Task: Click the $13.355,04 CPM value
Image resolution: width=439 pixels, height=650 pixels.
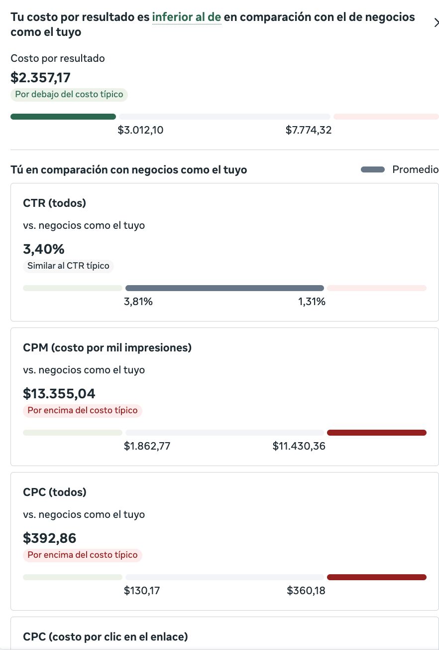Action: pos(59,394)
